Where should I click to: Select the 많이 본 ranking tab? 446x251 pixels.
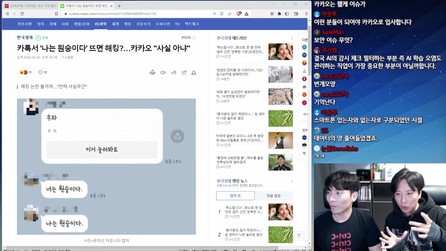tap(235, 196)
